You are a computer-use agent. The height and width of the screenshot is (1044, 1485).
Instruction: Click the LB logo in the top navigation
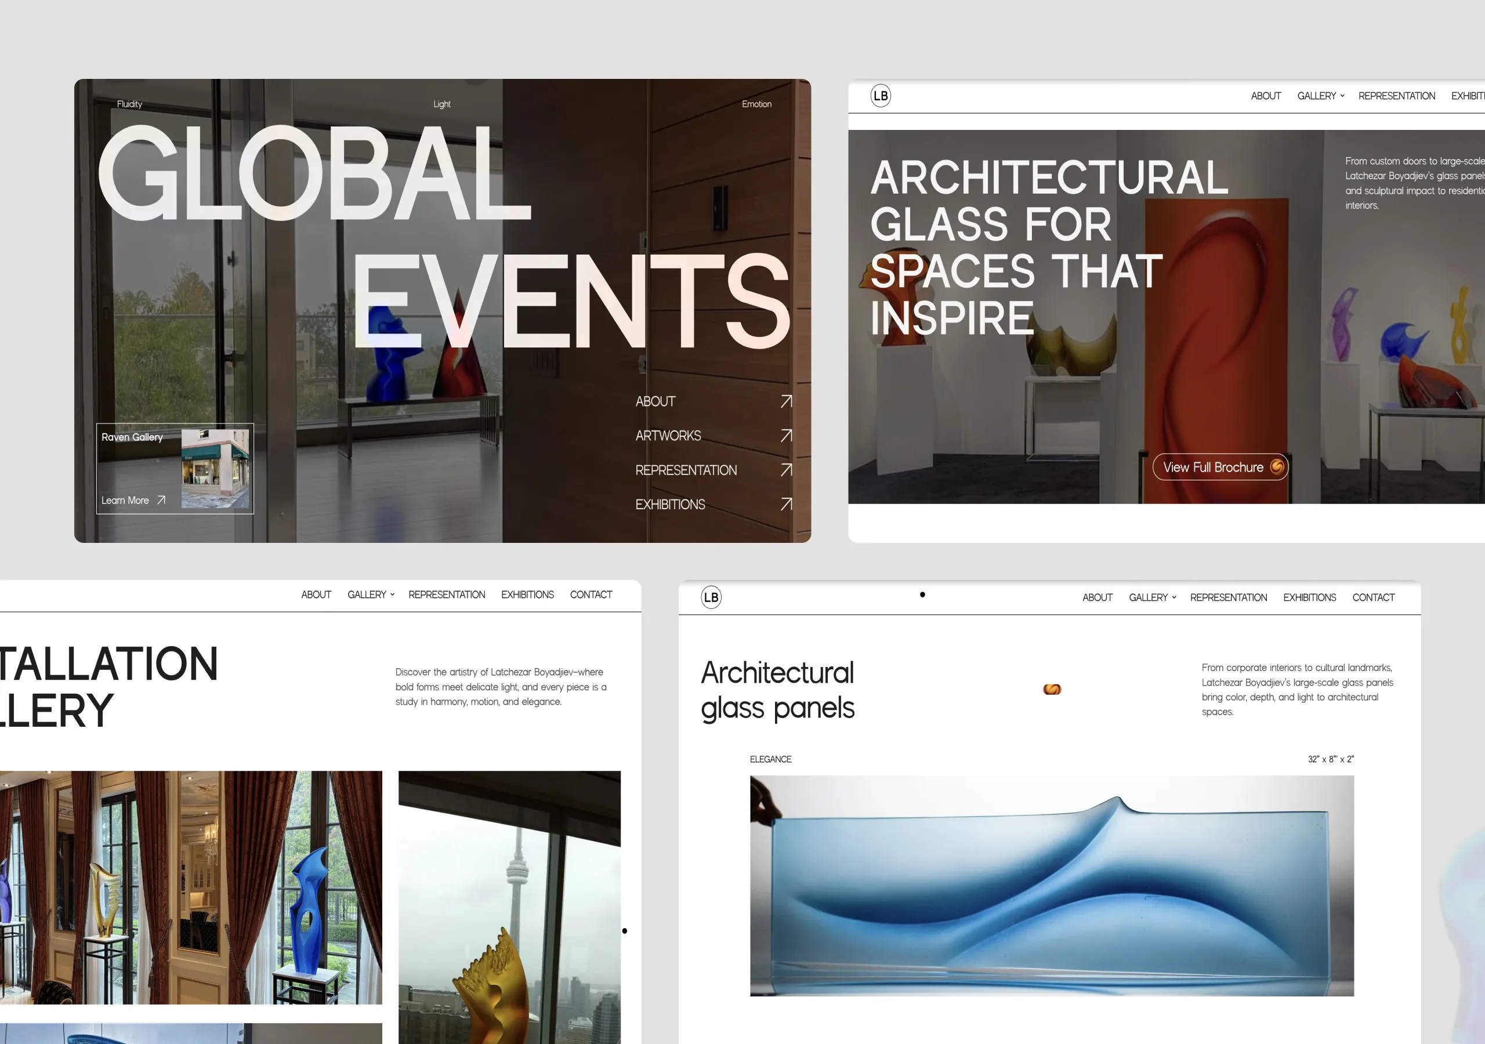point(880,96)
